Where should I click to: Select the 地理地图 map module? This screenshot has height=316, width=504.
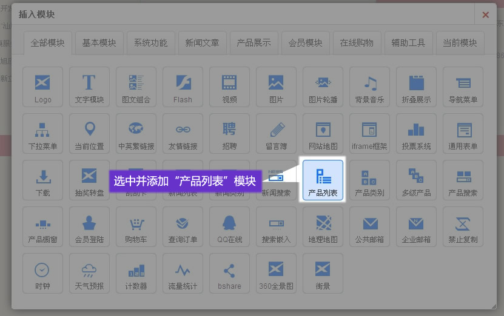click(x=323, y=226)
